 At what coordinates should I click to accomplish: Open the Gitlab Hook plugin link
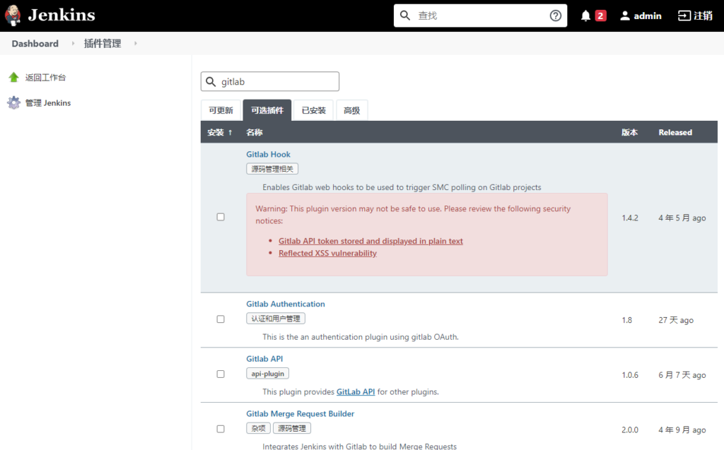coord(268,154)
